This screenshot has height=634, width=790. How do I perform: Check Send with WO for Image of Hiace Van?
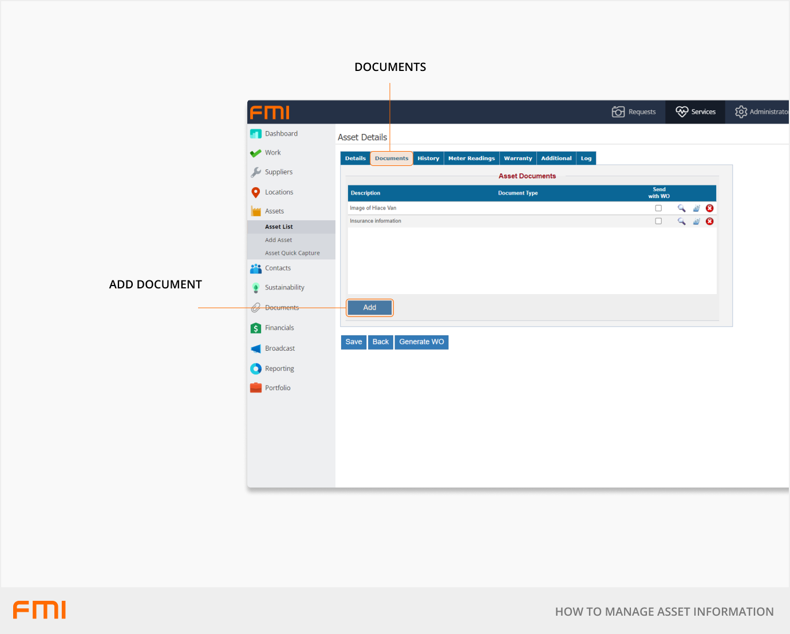click(x=658, y=208)
